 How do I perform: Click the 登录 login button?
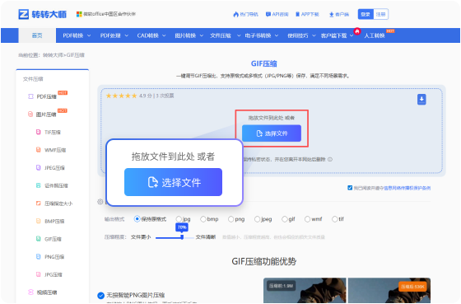tap(366, 14)
